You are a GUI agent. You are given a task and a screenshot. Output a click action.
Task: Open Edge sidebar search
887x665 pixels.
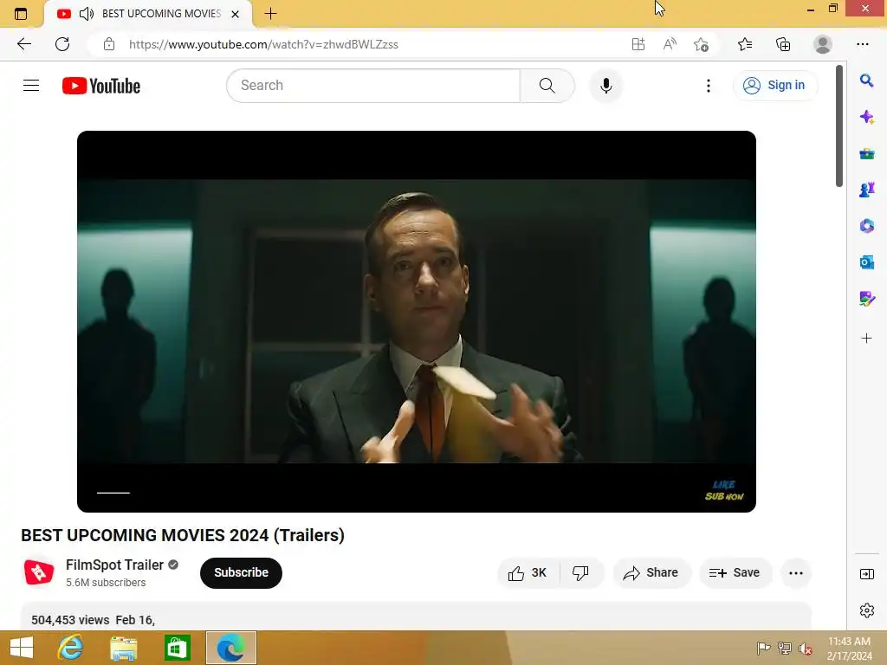coord(866,81)
